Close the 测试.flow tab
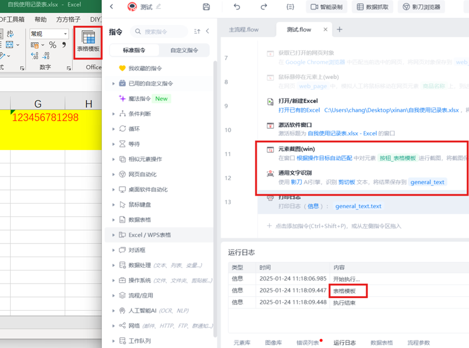469x348 pixels. click(325, 29)
